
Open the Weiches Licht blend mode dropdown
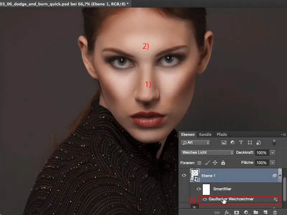(207, 153)
